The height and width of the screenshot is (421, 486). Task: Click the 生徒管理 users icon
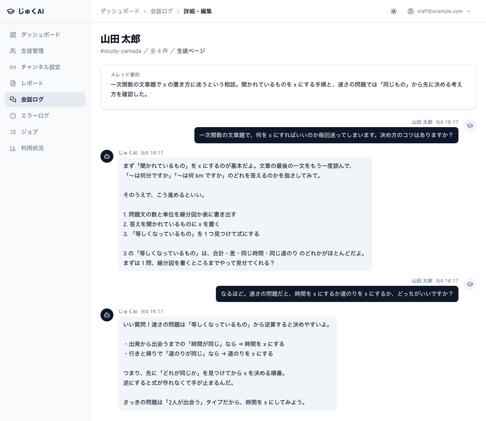coord(13,51)
